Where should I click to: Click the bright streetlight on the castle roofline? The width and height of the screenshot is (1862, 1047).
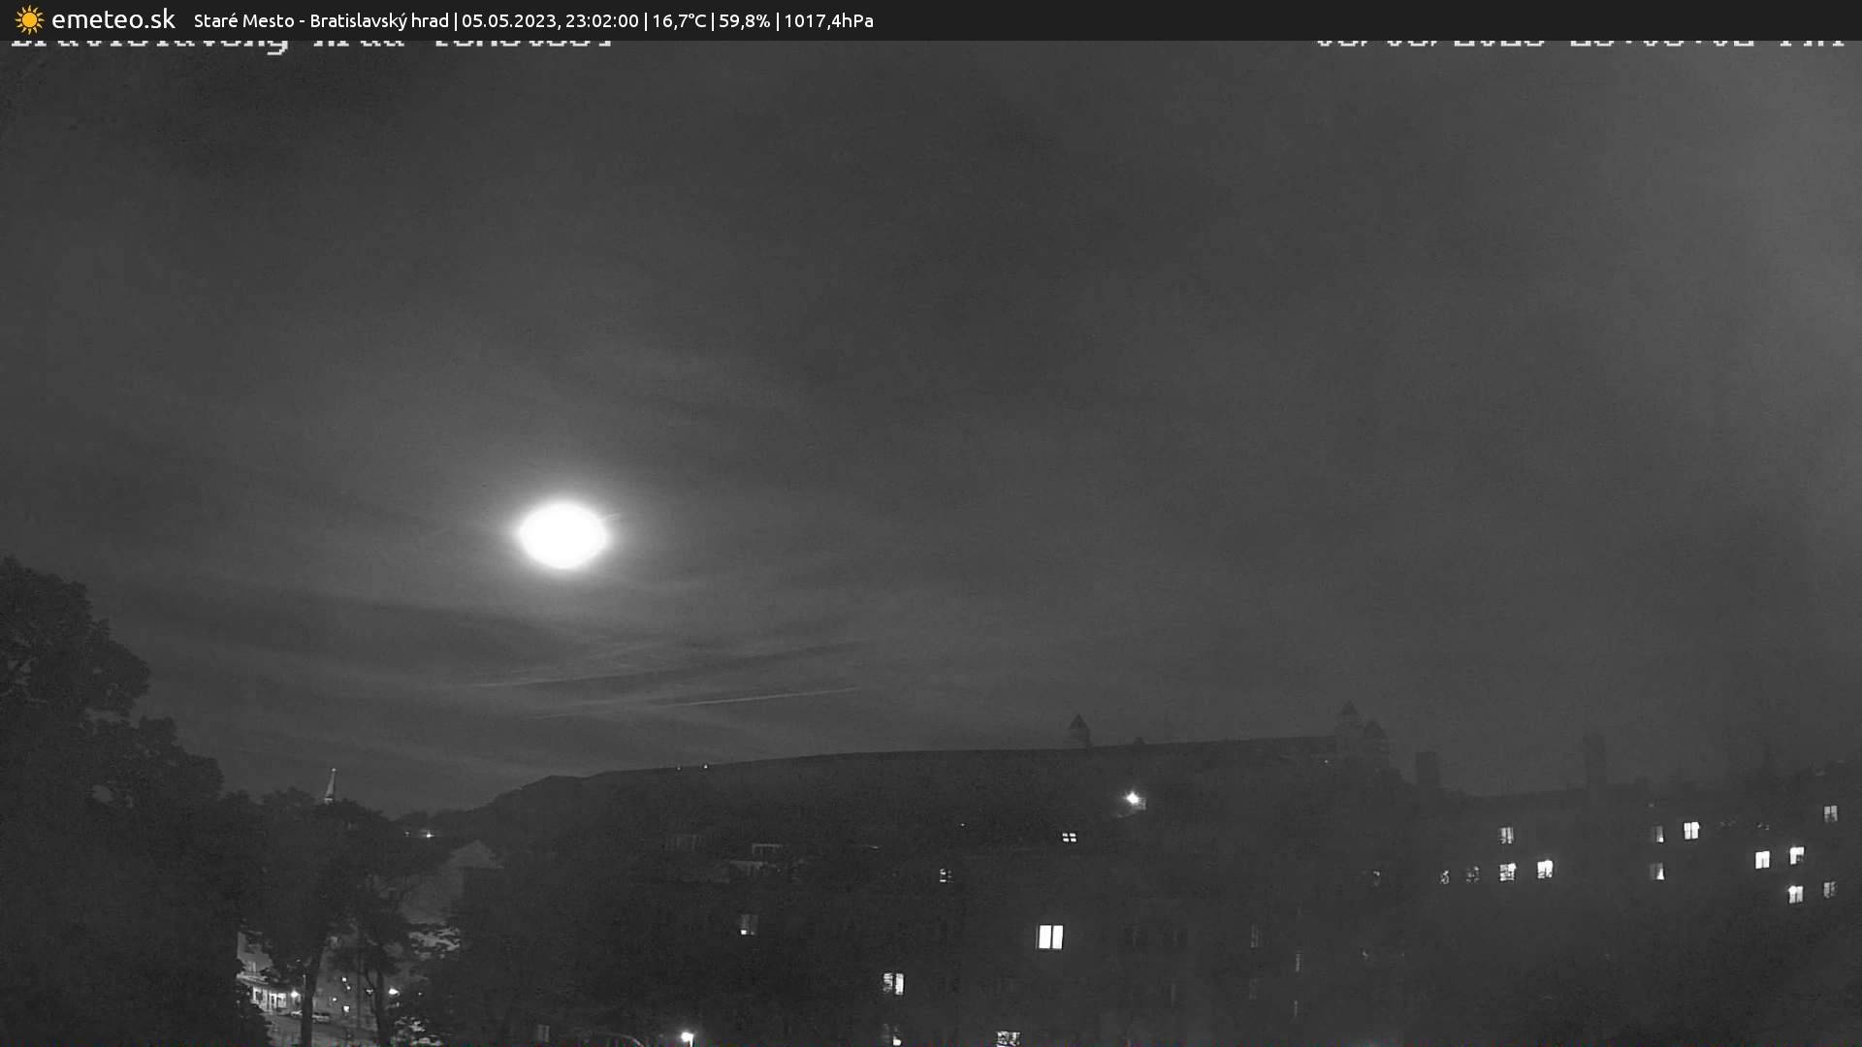click(x=1133, y=800)
